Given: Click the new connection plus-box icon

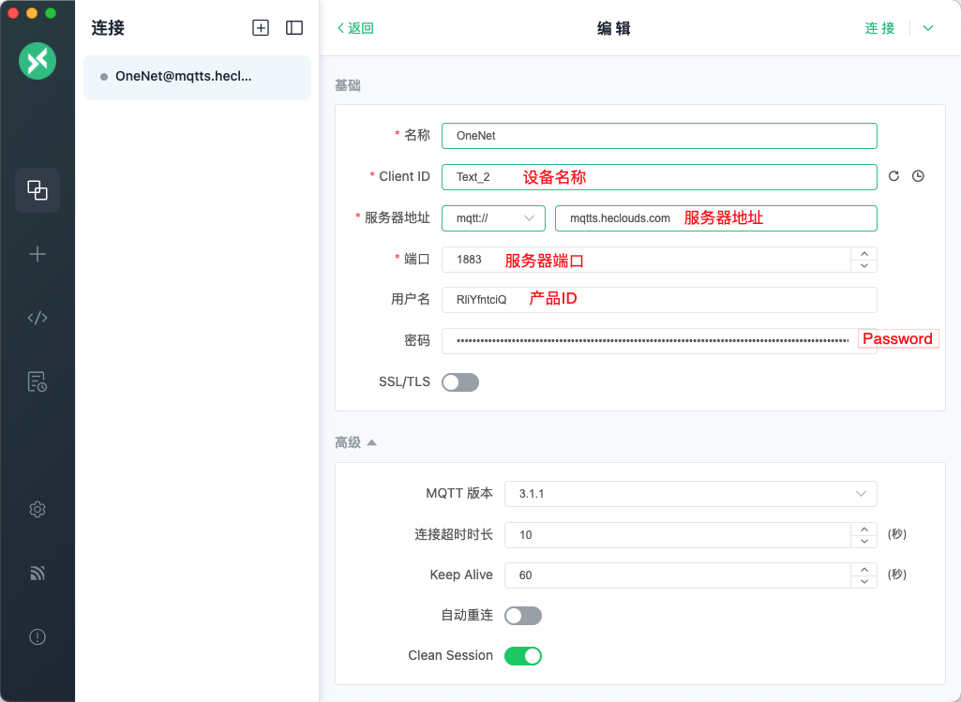Looking at the screenshot, I should pos(261,28).
